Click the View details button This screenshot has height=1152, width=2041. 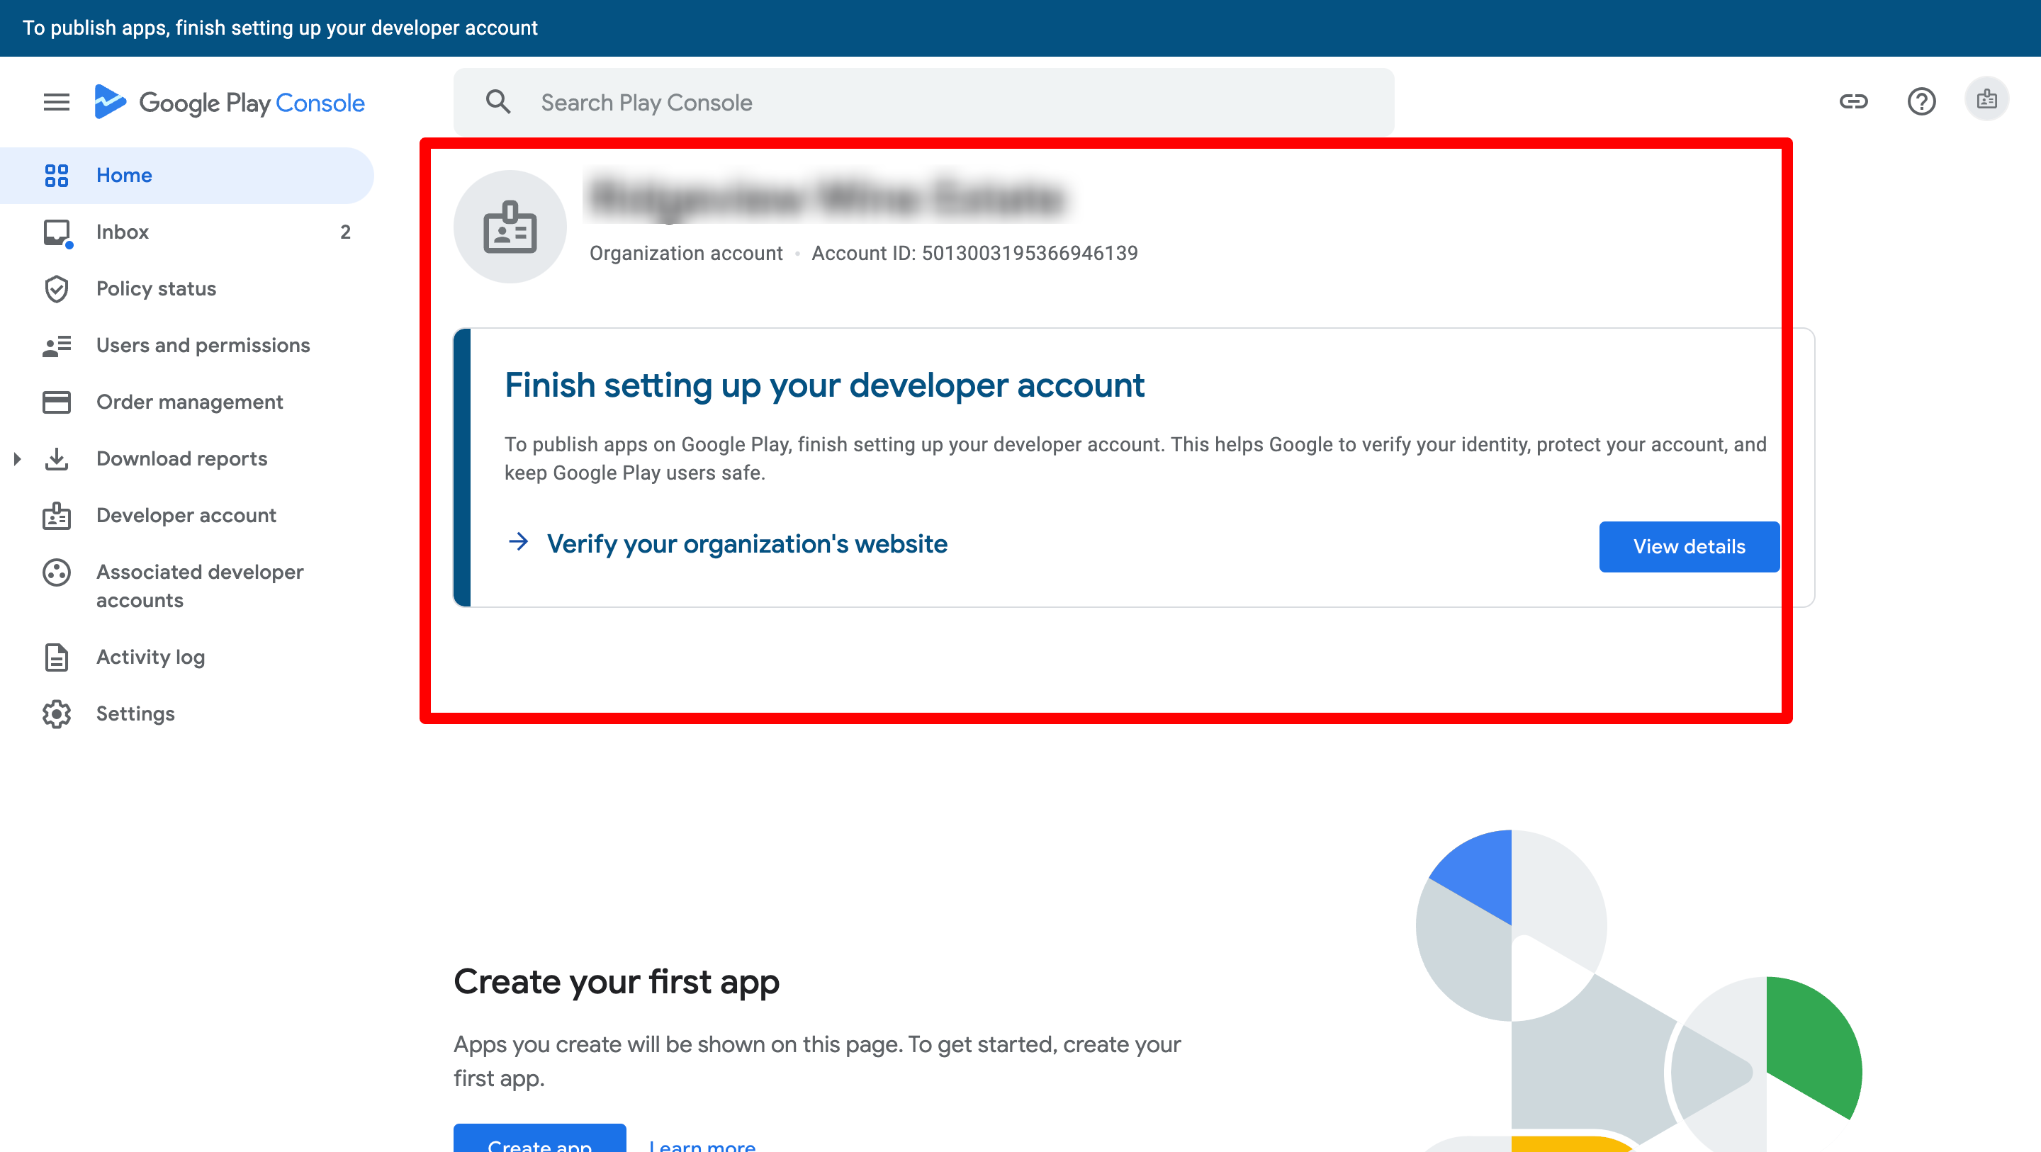1689,547
